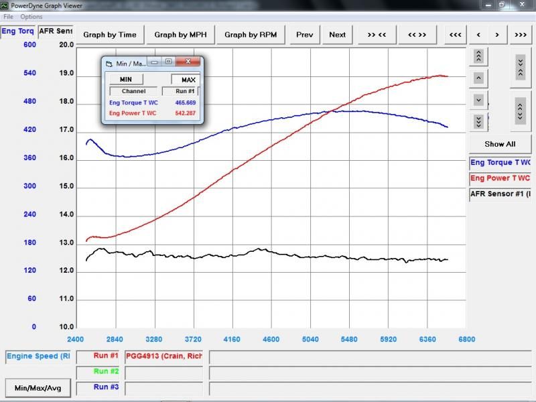Click the single right arrow button
The height and width of the screenshot is (402, 536).
click(496, 35)
